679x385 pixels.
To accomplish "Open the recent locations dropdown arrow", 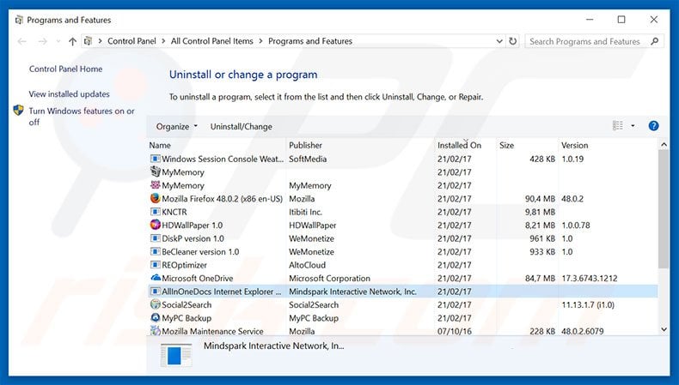I will (58, 41).
